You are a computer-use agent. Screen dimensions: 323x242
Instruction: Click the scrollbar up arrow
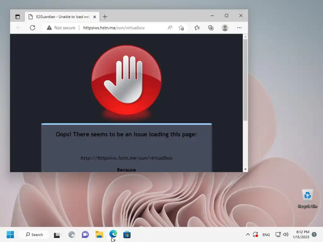245,37
